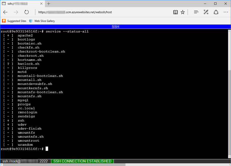
Task: Open the More actions ellipsis menu
Action: [226, 12]
